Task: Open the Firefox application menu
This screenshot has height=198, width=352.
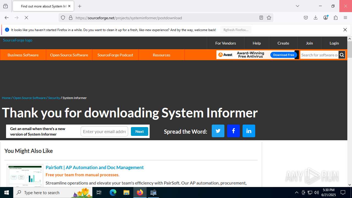Action: tap(345, 18)
